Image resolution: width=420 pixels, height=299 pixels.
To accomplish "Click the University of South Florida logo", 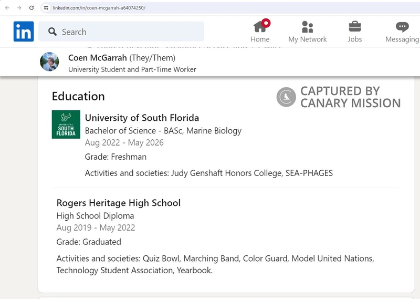I will tap(66, 124).
